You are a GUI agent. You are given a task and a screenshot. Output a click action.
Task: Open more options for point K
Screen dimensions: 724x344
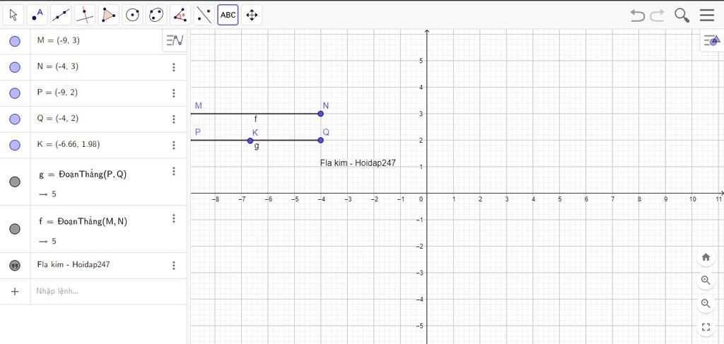(x=174, y=146)
